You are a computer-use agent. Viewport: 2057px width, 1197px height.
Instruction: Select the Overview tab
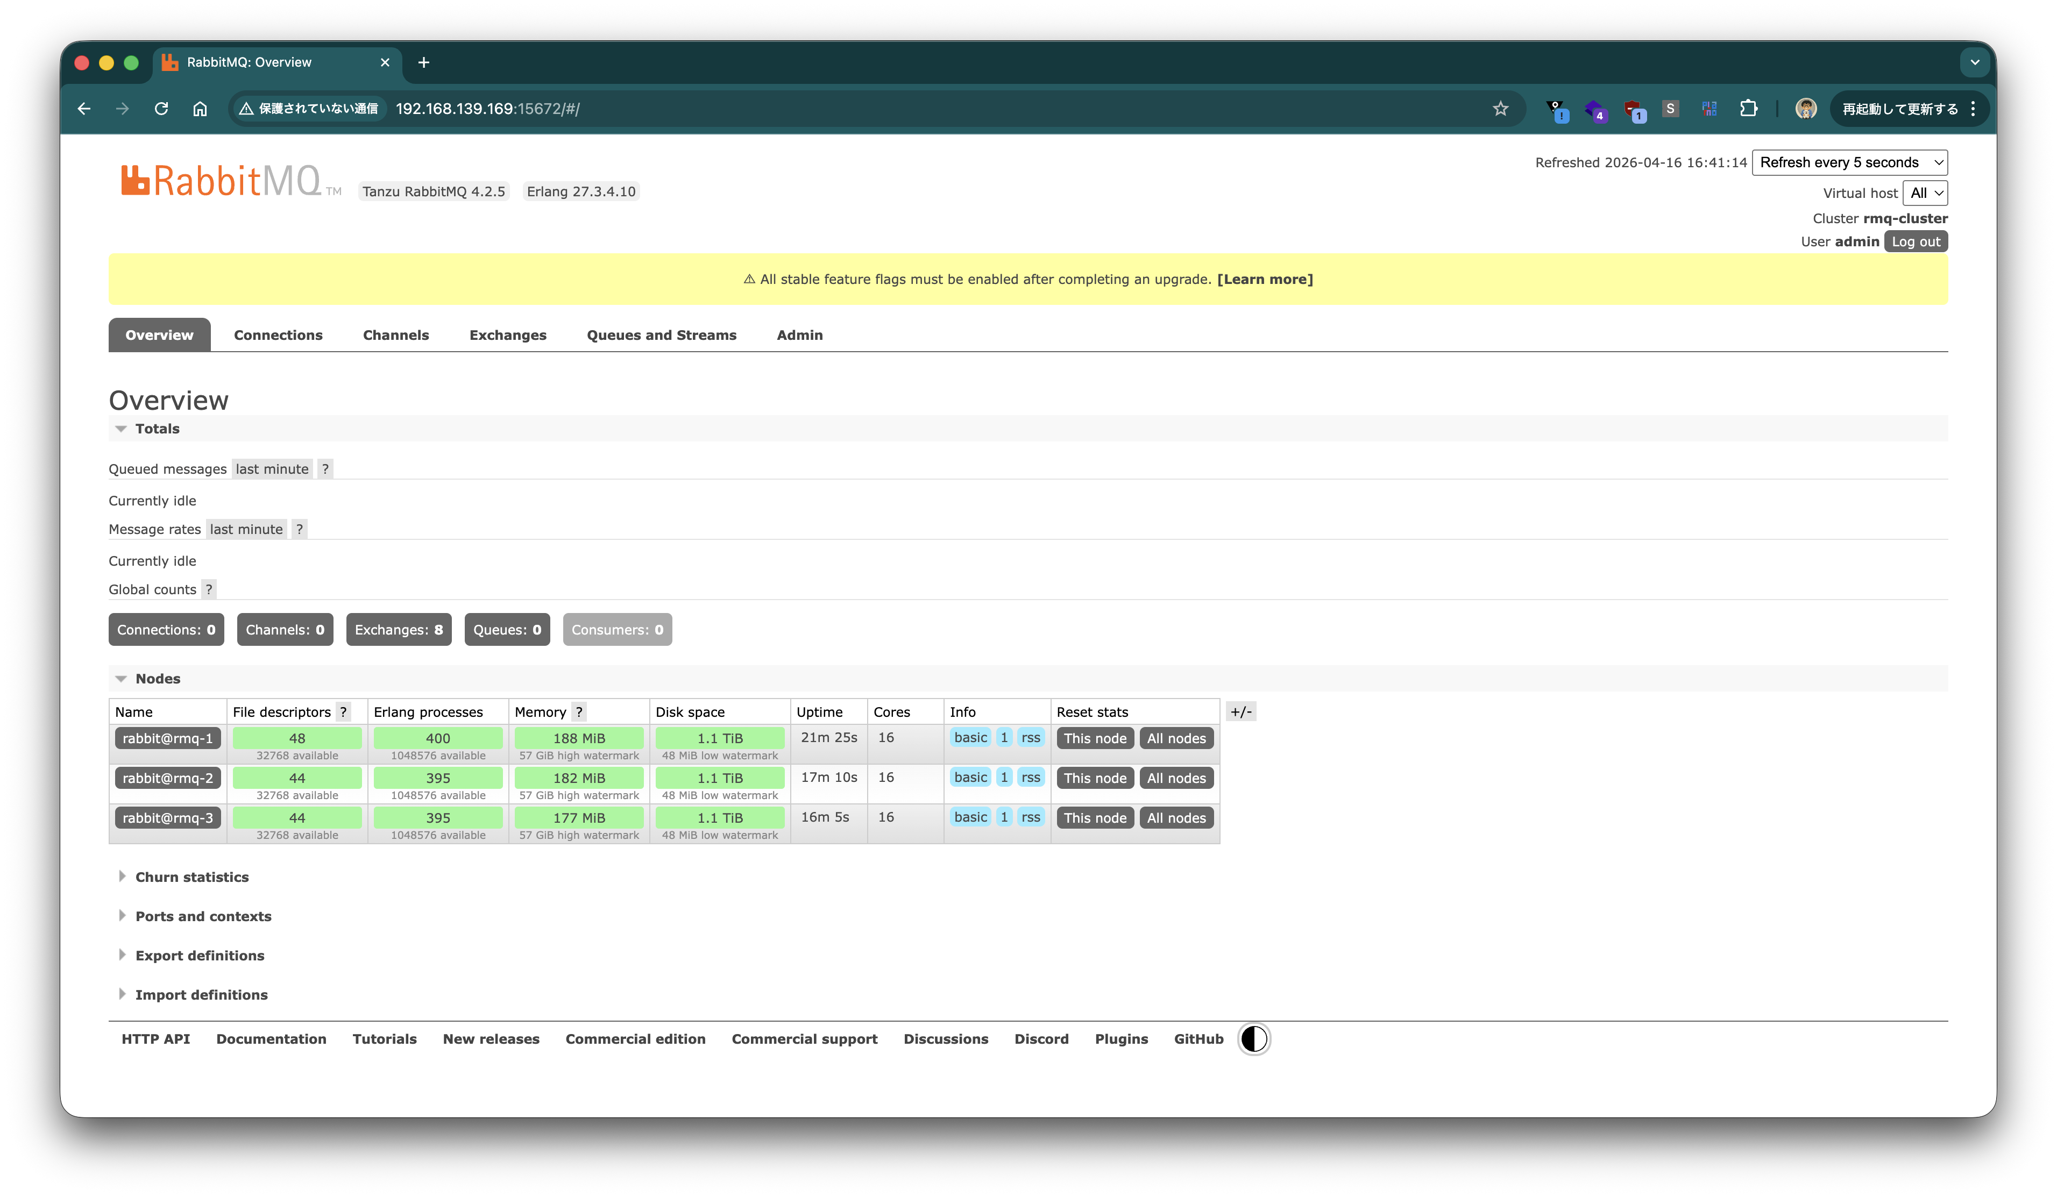(159, 334)
